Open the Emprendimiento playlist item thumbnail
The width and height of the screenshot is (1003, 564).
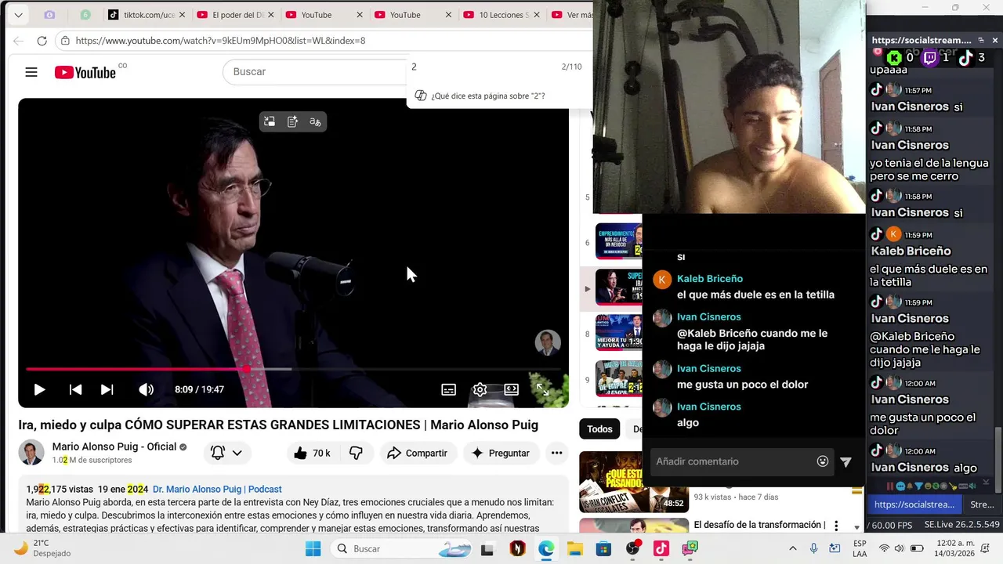618,241
